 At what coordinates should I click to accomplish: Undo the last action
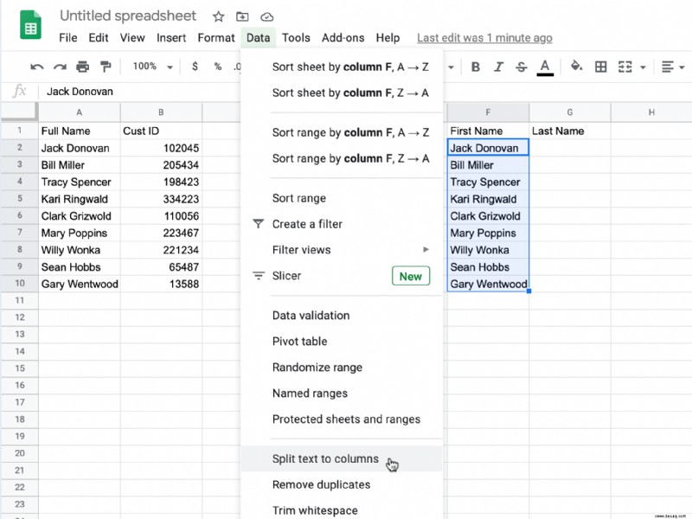pos(36,67)
